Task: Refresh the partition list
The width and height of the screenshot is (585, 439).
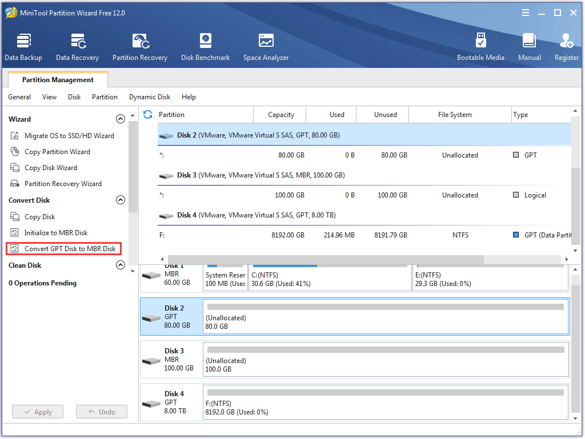Action: pyautogui.click(x=147, y=114)
